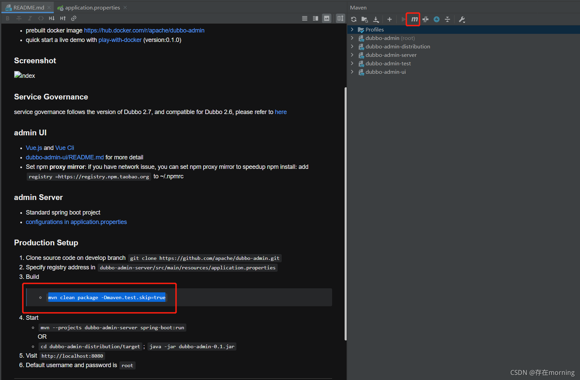Expand the dubbo-admin-distribution module

pyautogui.click(x=352, y=46)
